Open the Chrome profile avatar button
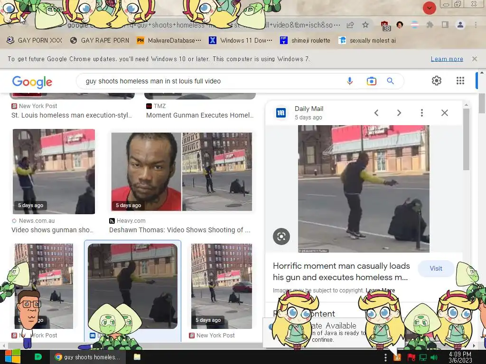486x364 pixels. [x=460, y=25]
